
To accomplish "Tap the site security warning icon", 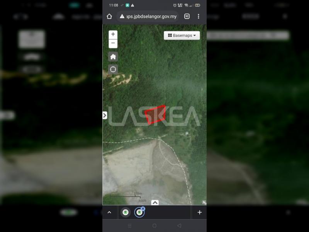I will (122, 16).
